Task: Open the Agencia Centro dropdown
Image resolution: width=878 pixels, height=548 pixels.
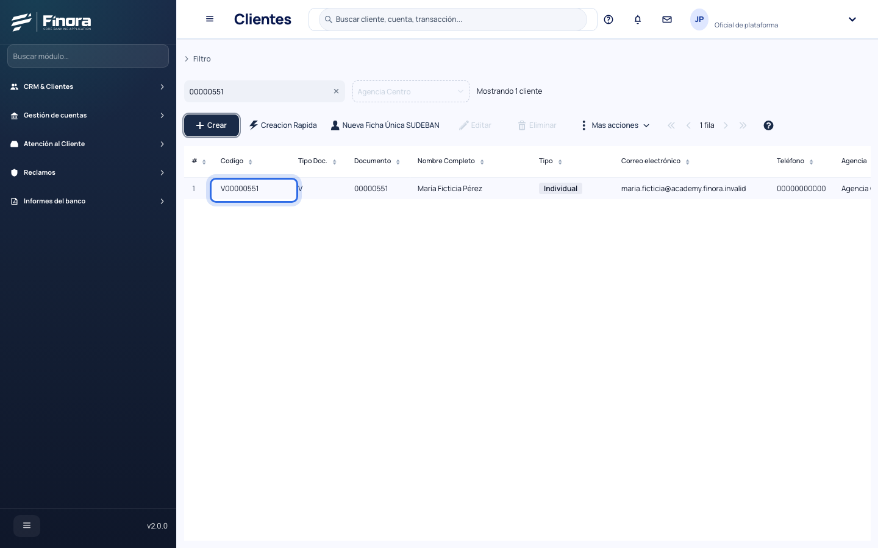Action: 411,91
